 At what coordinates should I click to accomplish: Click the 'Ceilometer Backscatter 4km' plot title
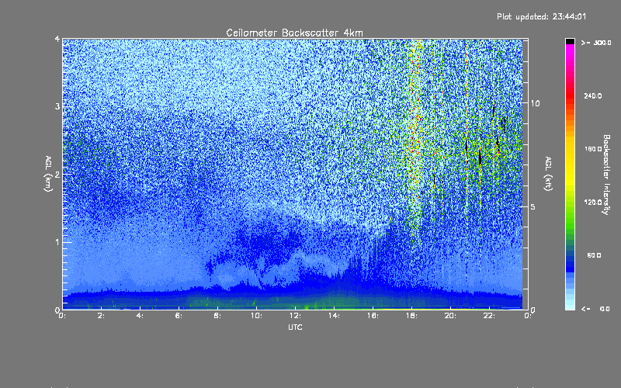pos(294,33)
